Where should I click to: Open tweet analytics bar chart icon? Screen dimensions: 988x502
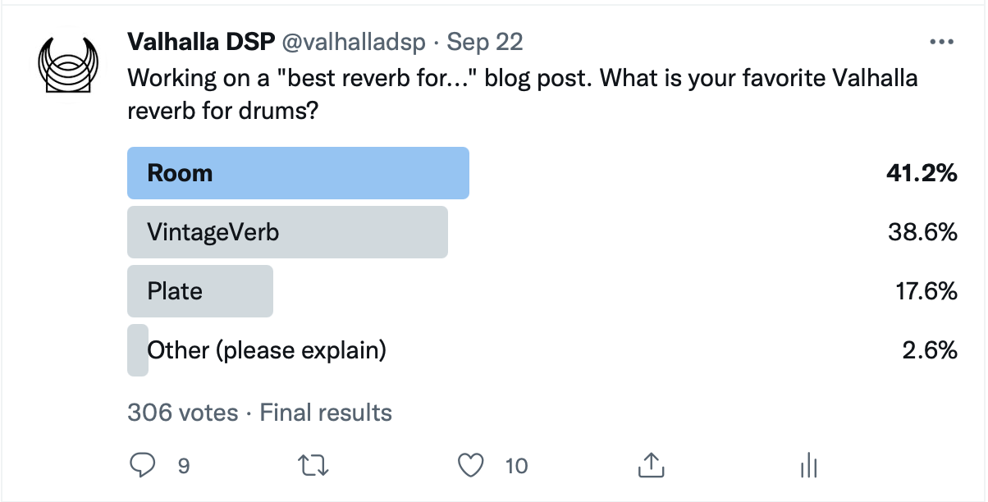tap(810, 466)
